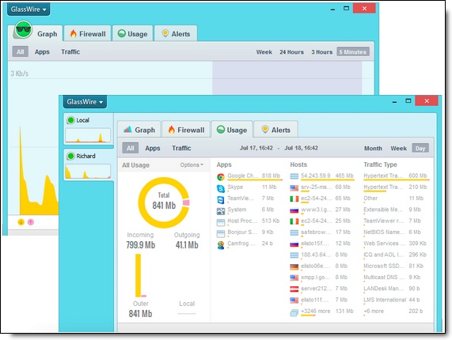Click the Incoming 799.9 Mb value
Screen dimensions: 452x340
coord(141,245)
